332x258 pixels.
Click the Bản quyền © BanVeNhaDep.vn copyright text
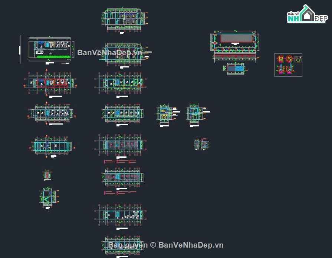pyautogui.click(x=166, y=245)
